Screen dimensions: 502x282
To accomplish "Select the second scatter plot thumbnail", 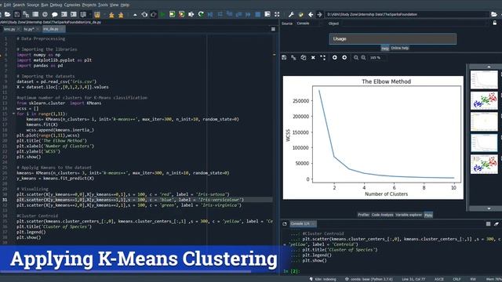I will (484, 100).
